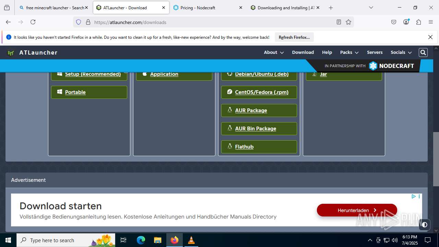Open Microsoft Edge from taskbar
This screenshot has height=247, width=439.
point(141,240)
